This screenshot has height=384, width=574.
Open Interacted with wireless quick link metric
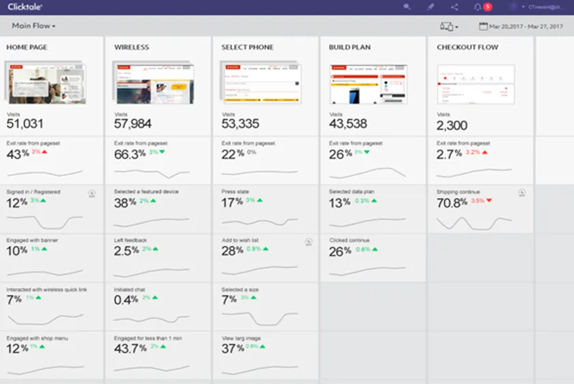[x=52, y=306]
